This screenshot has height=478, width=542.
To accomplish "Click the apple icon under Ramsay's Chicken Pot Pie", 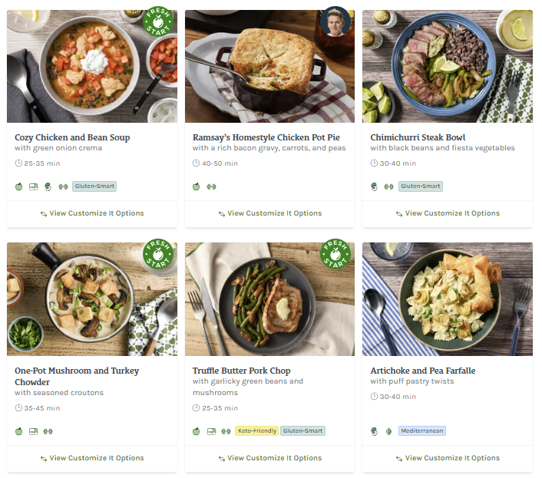I will [x=197, y=186].
